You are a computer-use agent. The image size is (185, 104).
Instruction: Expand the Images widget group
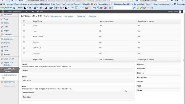point(159,73)
